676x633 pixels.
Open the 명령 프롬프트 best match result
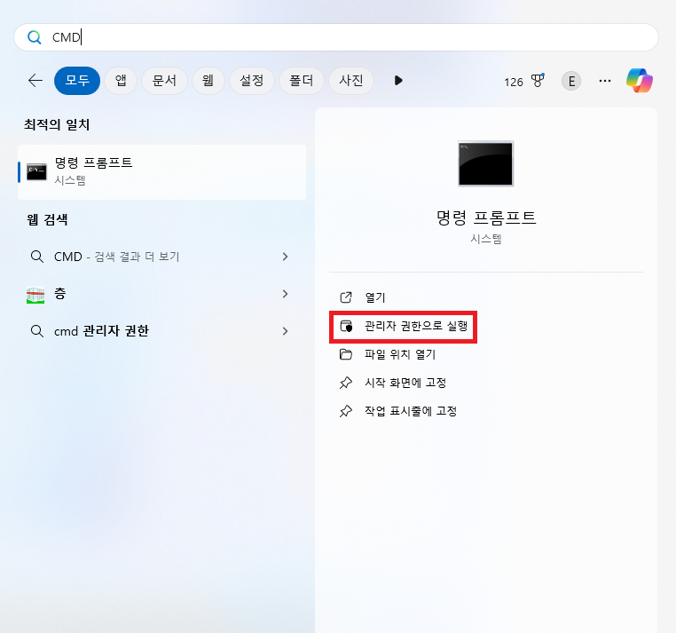point(162,172)
